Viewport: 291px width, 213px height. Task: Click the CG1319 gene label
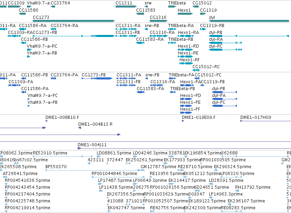coord(208,10)
